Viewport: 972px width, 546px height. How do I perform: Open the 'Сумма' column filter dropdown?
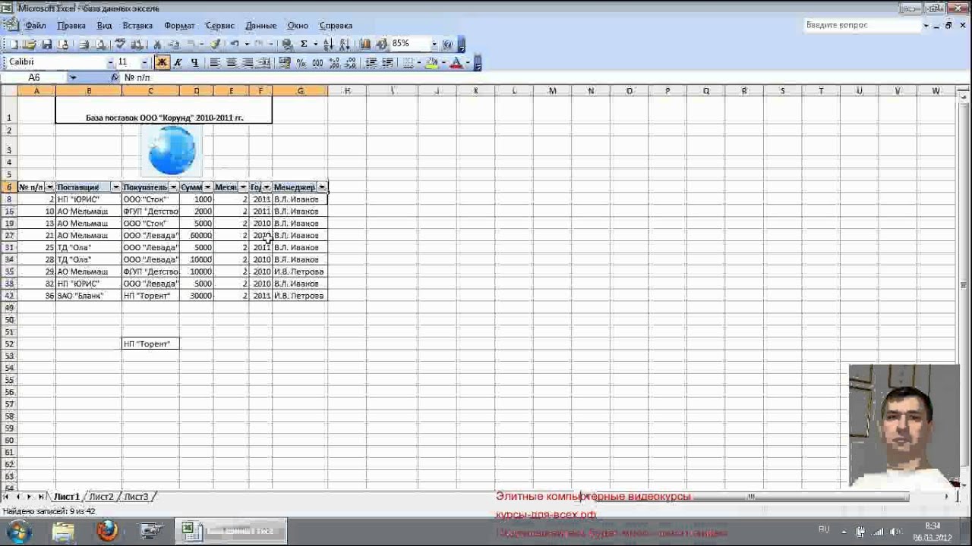(x=207, y=187)
